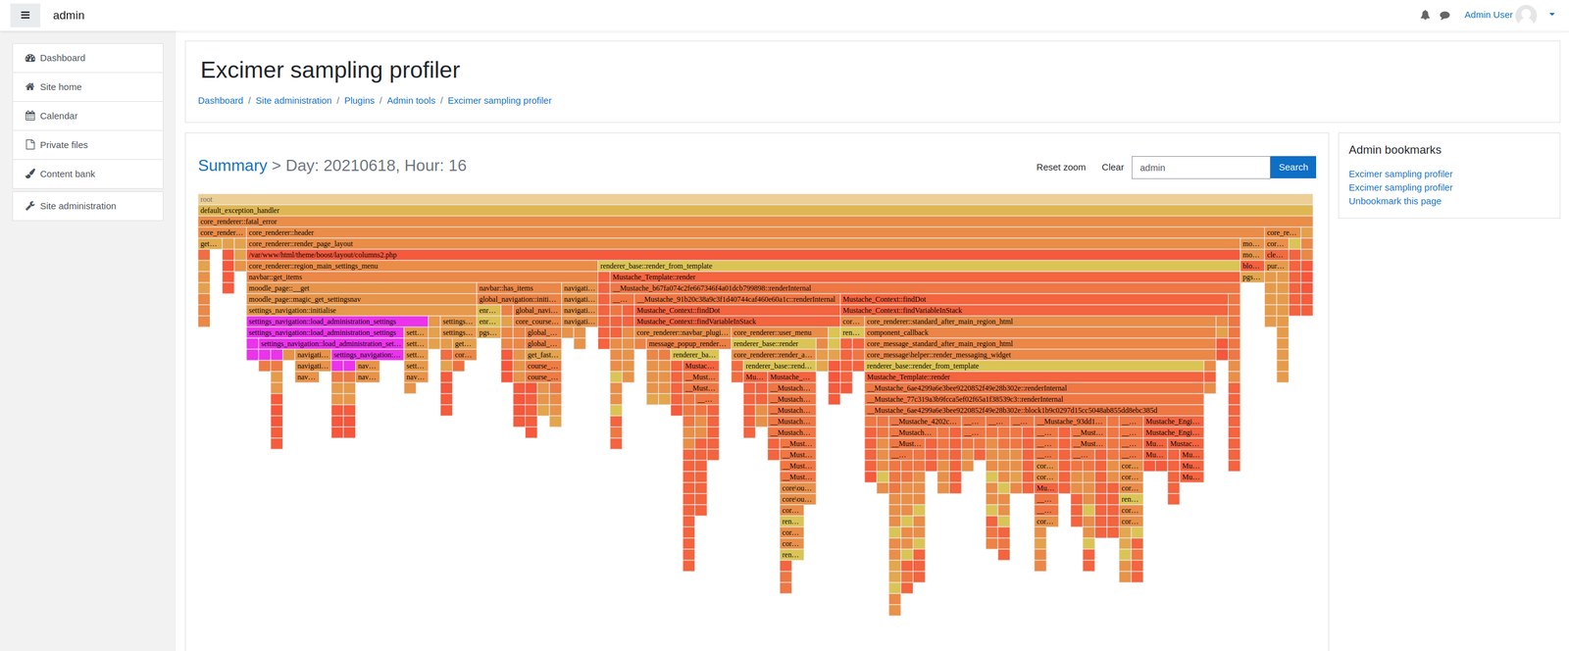Expand the user menu dropdown arrow
The height and width of the screenshot is (651, 1569).
(1551, 15)
